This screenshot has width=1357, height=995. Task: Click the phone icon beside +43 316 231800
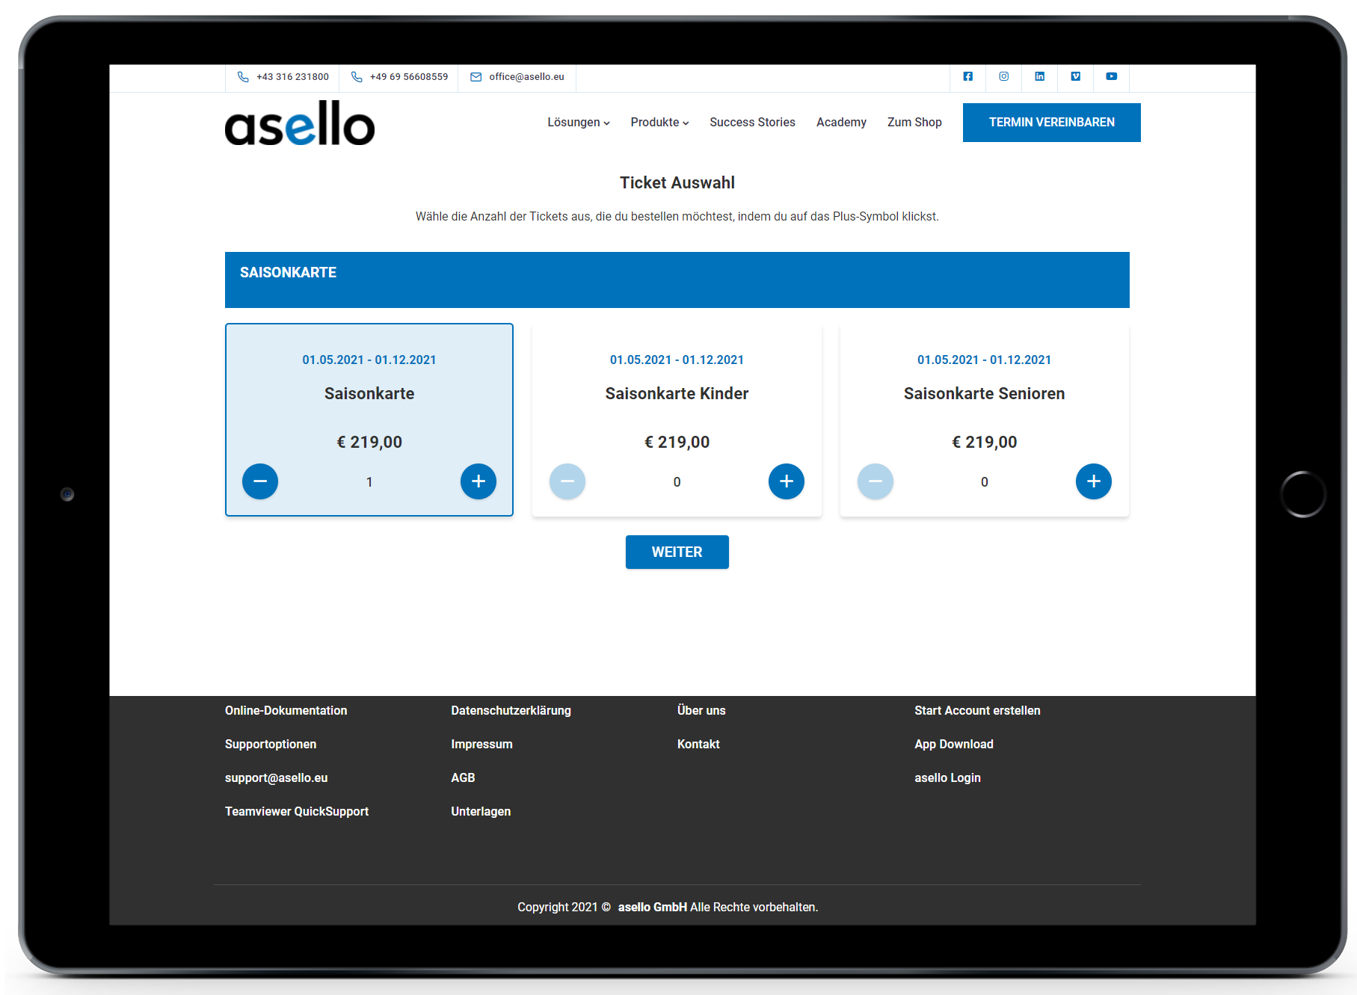pyautogui.click(x=243, y=77)
